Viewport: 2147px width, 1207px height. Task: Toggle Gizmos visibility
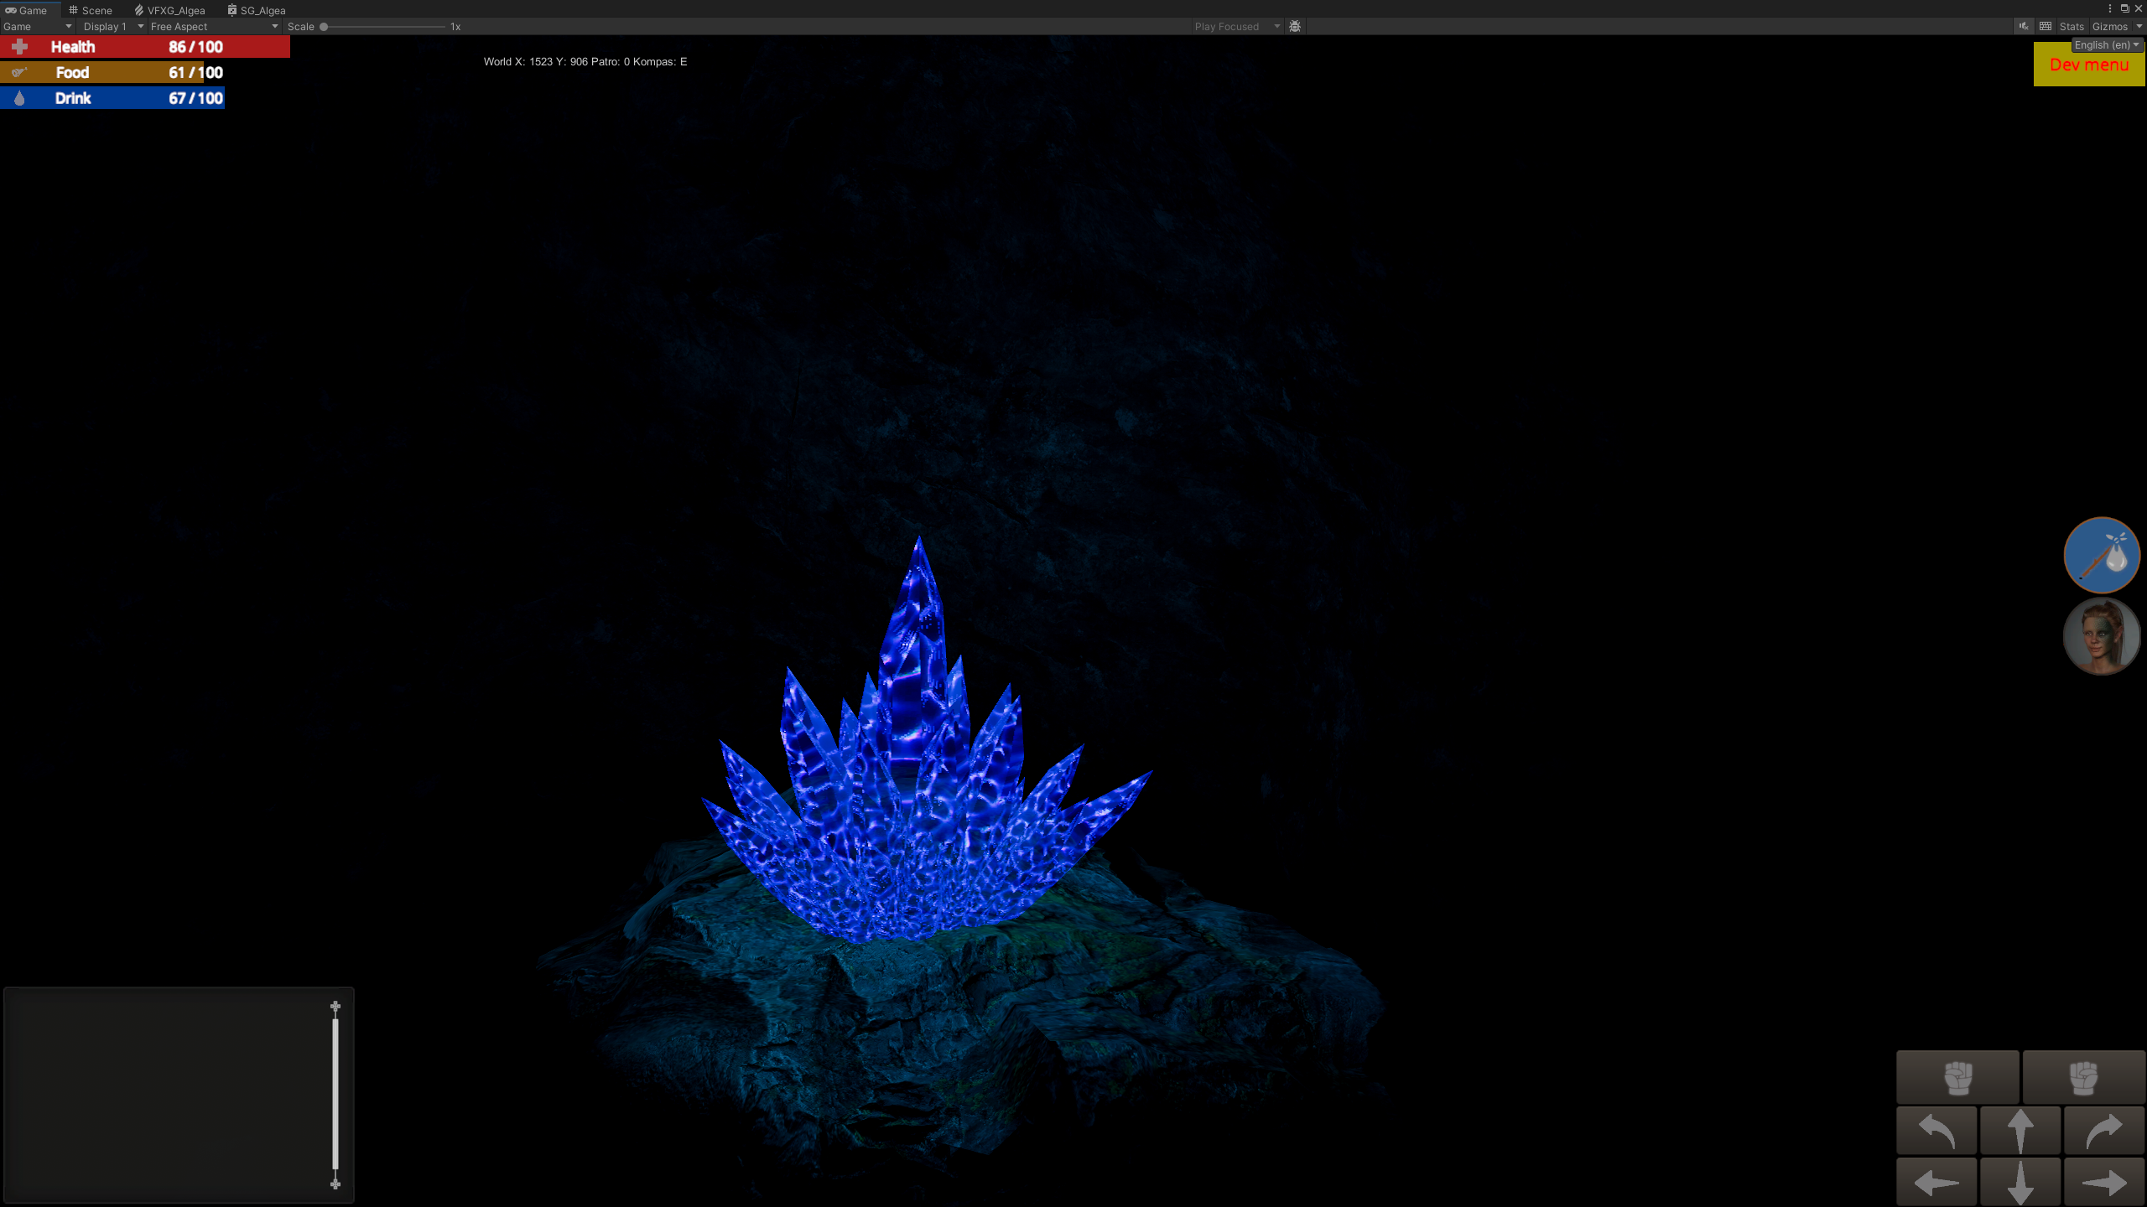point(2109,26)
